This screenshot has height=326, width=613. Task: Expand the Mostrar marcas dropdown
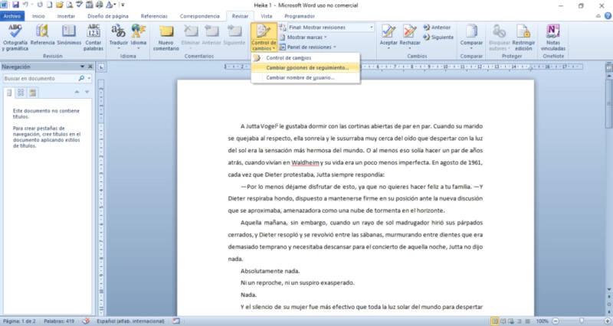tap(303, 37)
